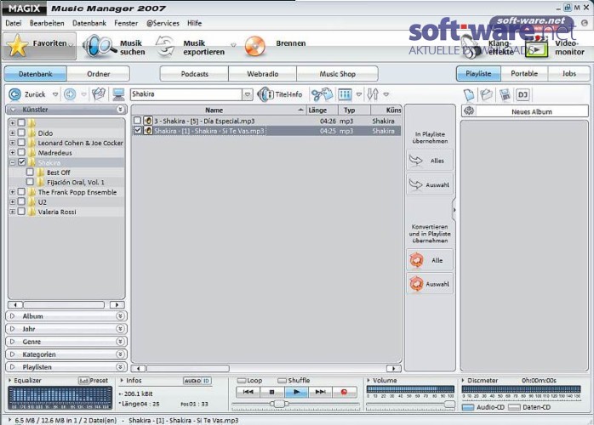Click the computer icon in toolbar
The image size is (594, 425).
pos(118,94)
